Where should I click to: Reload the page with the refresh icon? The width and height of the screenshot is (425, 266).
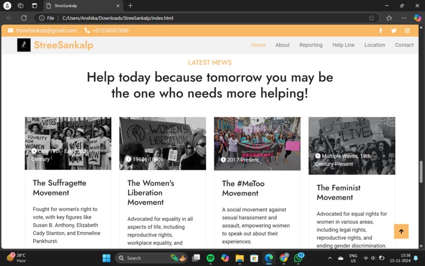click(x=24, y=18)
